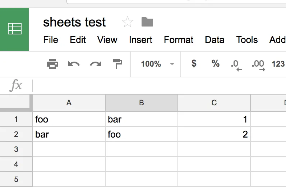Image resolution: width=286 pixels, height=187 pixels.
Task: Click the redo arrow icon
Action: click(x=96, y=64)
